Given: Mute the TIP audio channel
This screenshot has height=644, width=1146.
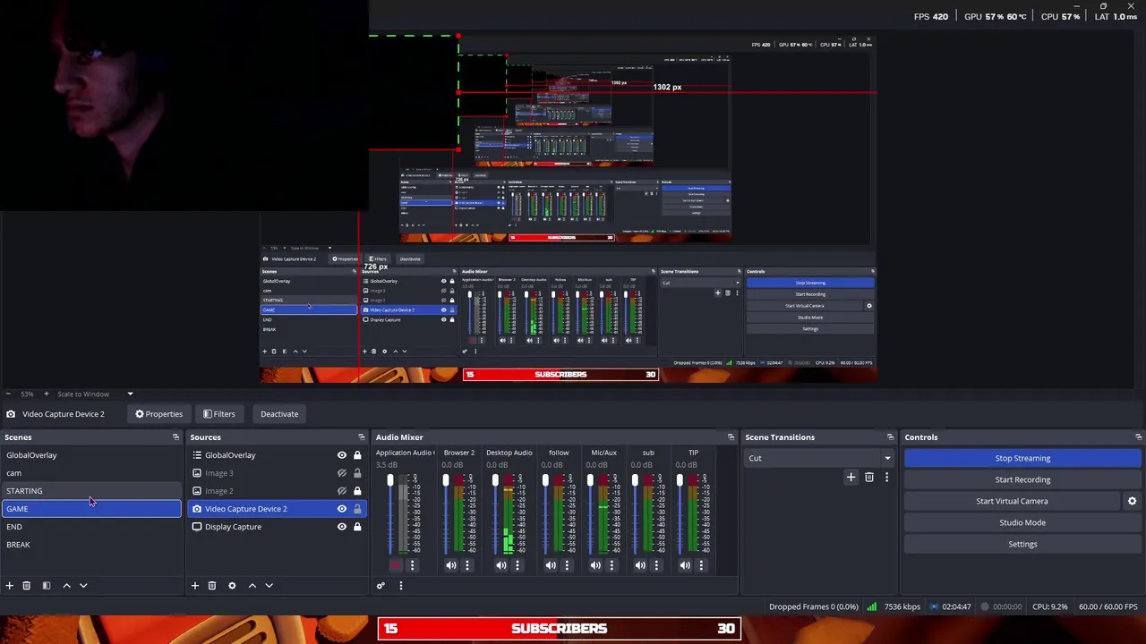Looking at the screenshot, I should pyautogui.click(x=685, y=565).
